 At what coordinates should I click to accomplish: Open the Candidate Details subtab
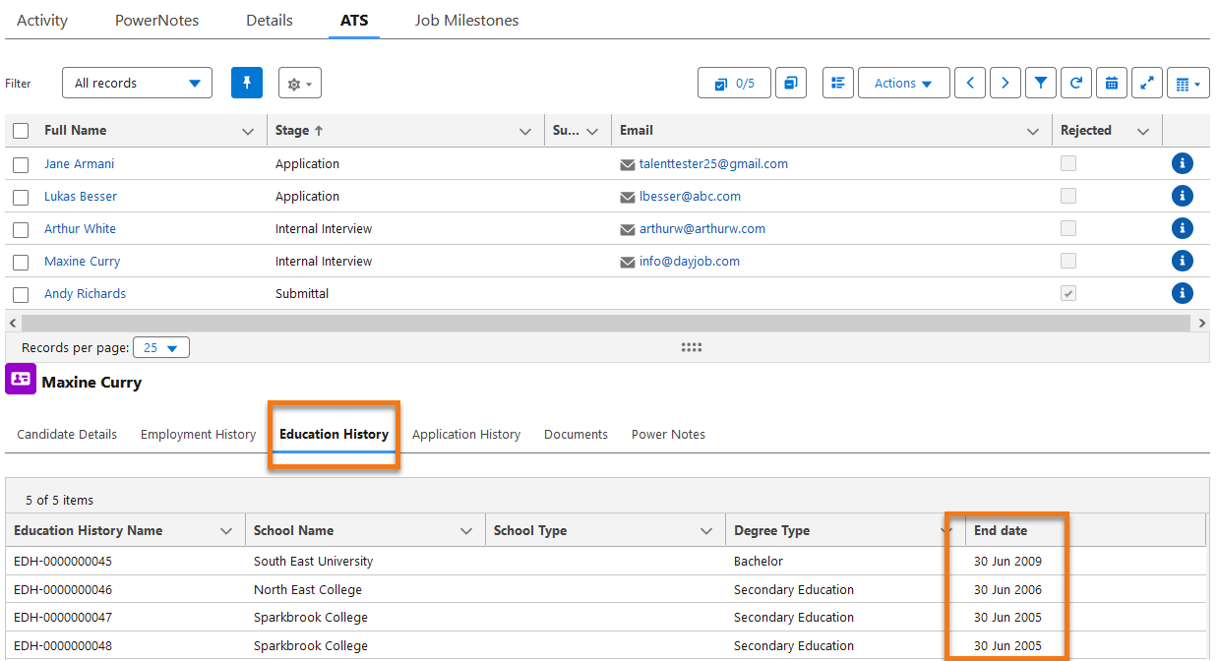pos(67,435)
